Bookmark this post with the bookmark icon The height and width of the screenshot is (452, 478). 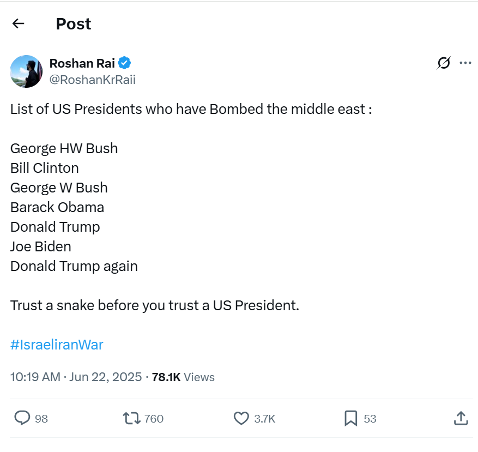[350, 418]
